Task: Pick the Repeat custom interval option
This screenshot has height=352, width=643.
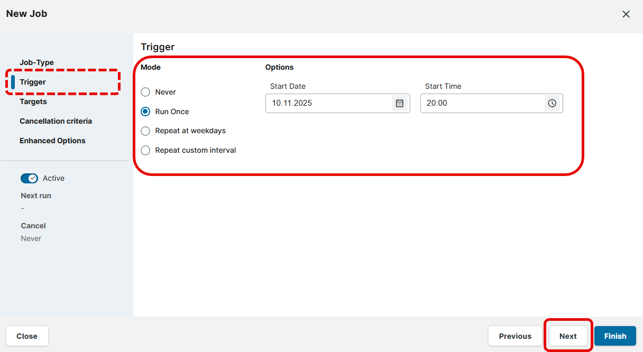Action: (x=145, y=151)
